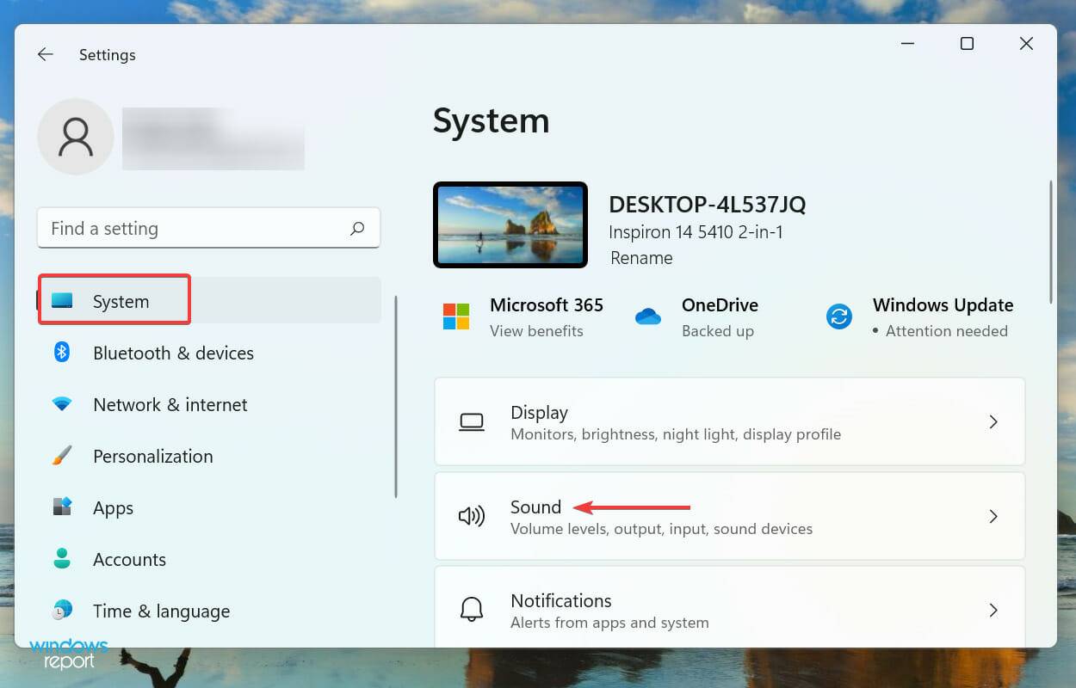Expand the Notifications section
The height and width of the screenshot is (688, 1076).
pos(993,610)
